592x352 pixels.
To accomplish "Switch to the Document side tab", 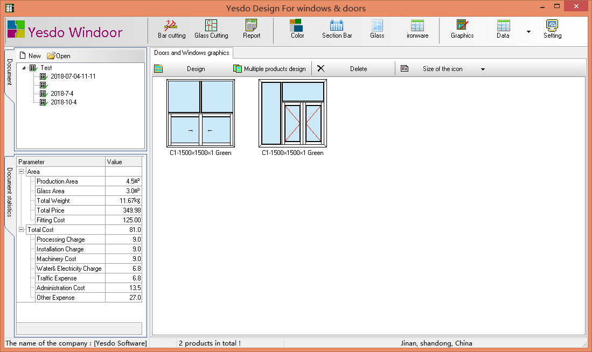I will click(10, 72).
